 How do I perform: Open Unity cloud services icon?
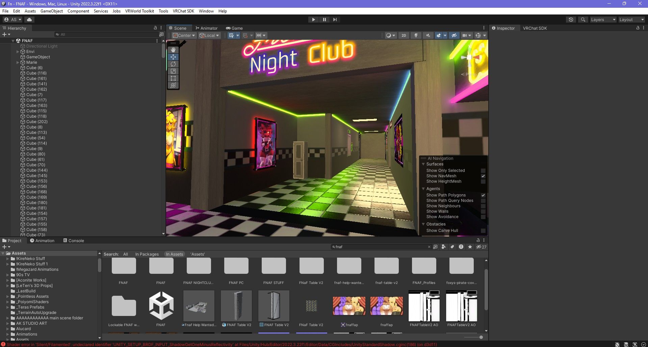(x=29, y=20)
